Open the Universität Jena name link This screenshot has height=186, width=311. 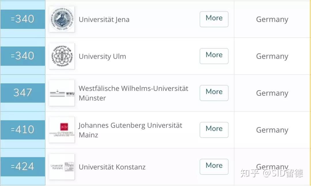click(x=104, y=20)
